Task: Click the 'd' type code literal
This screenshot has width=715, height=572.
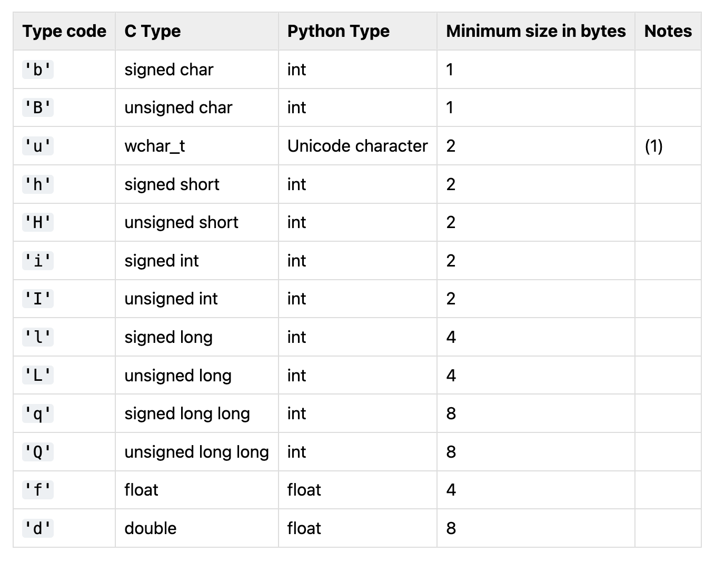Action: [x=38, y=528]
